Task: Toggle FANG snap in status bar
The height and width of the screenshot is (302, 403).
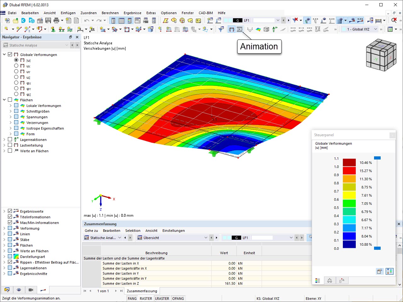Action: (132, 299)
